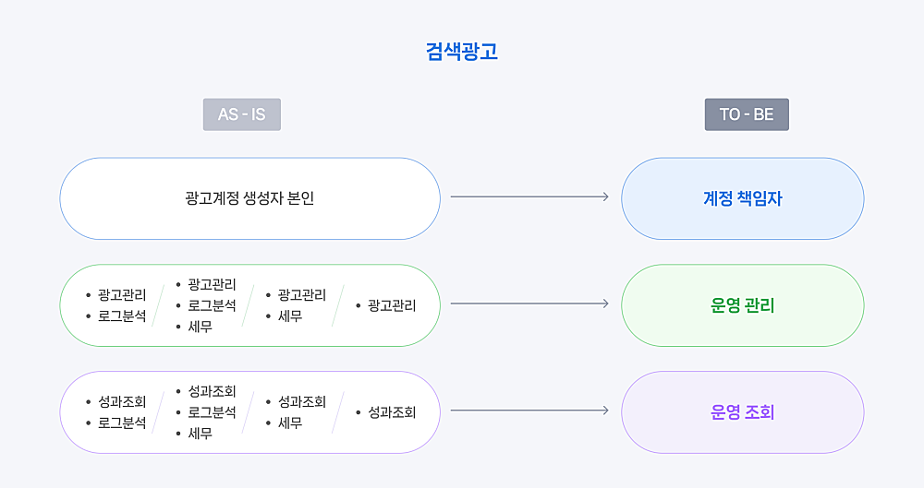This screenshot has width=924, height=488.
Task: Click the arrow pointing to 운영 조회
Action: (529, 411)
